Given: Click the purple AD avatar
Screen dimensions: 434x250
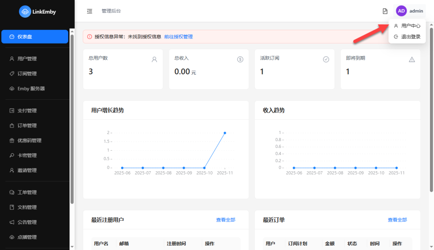Looking at the screenshot, I should click(x=401, y=11).
